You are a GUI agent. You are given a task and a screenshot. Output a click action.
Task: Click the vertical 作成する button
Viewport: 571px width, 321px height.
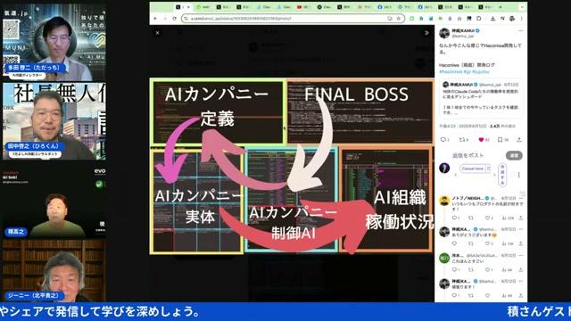[x=502, y=175]
